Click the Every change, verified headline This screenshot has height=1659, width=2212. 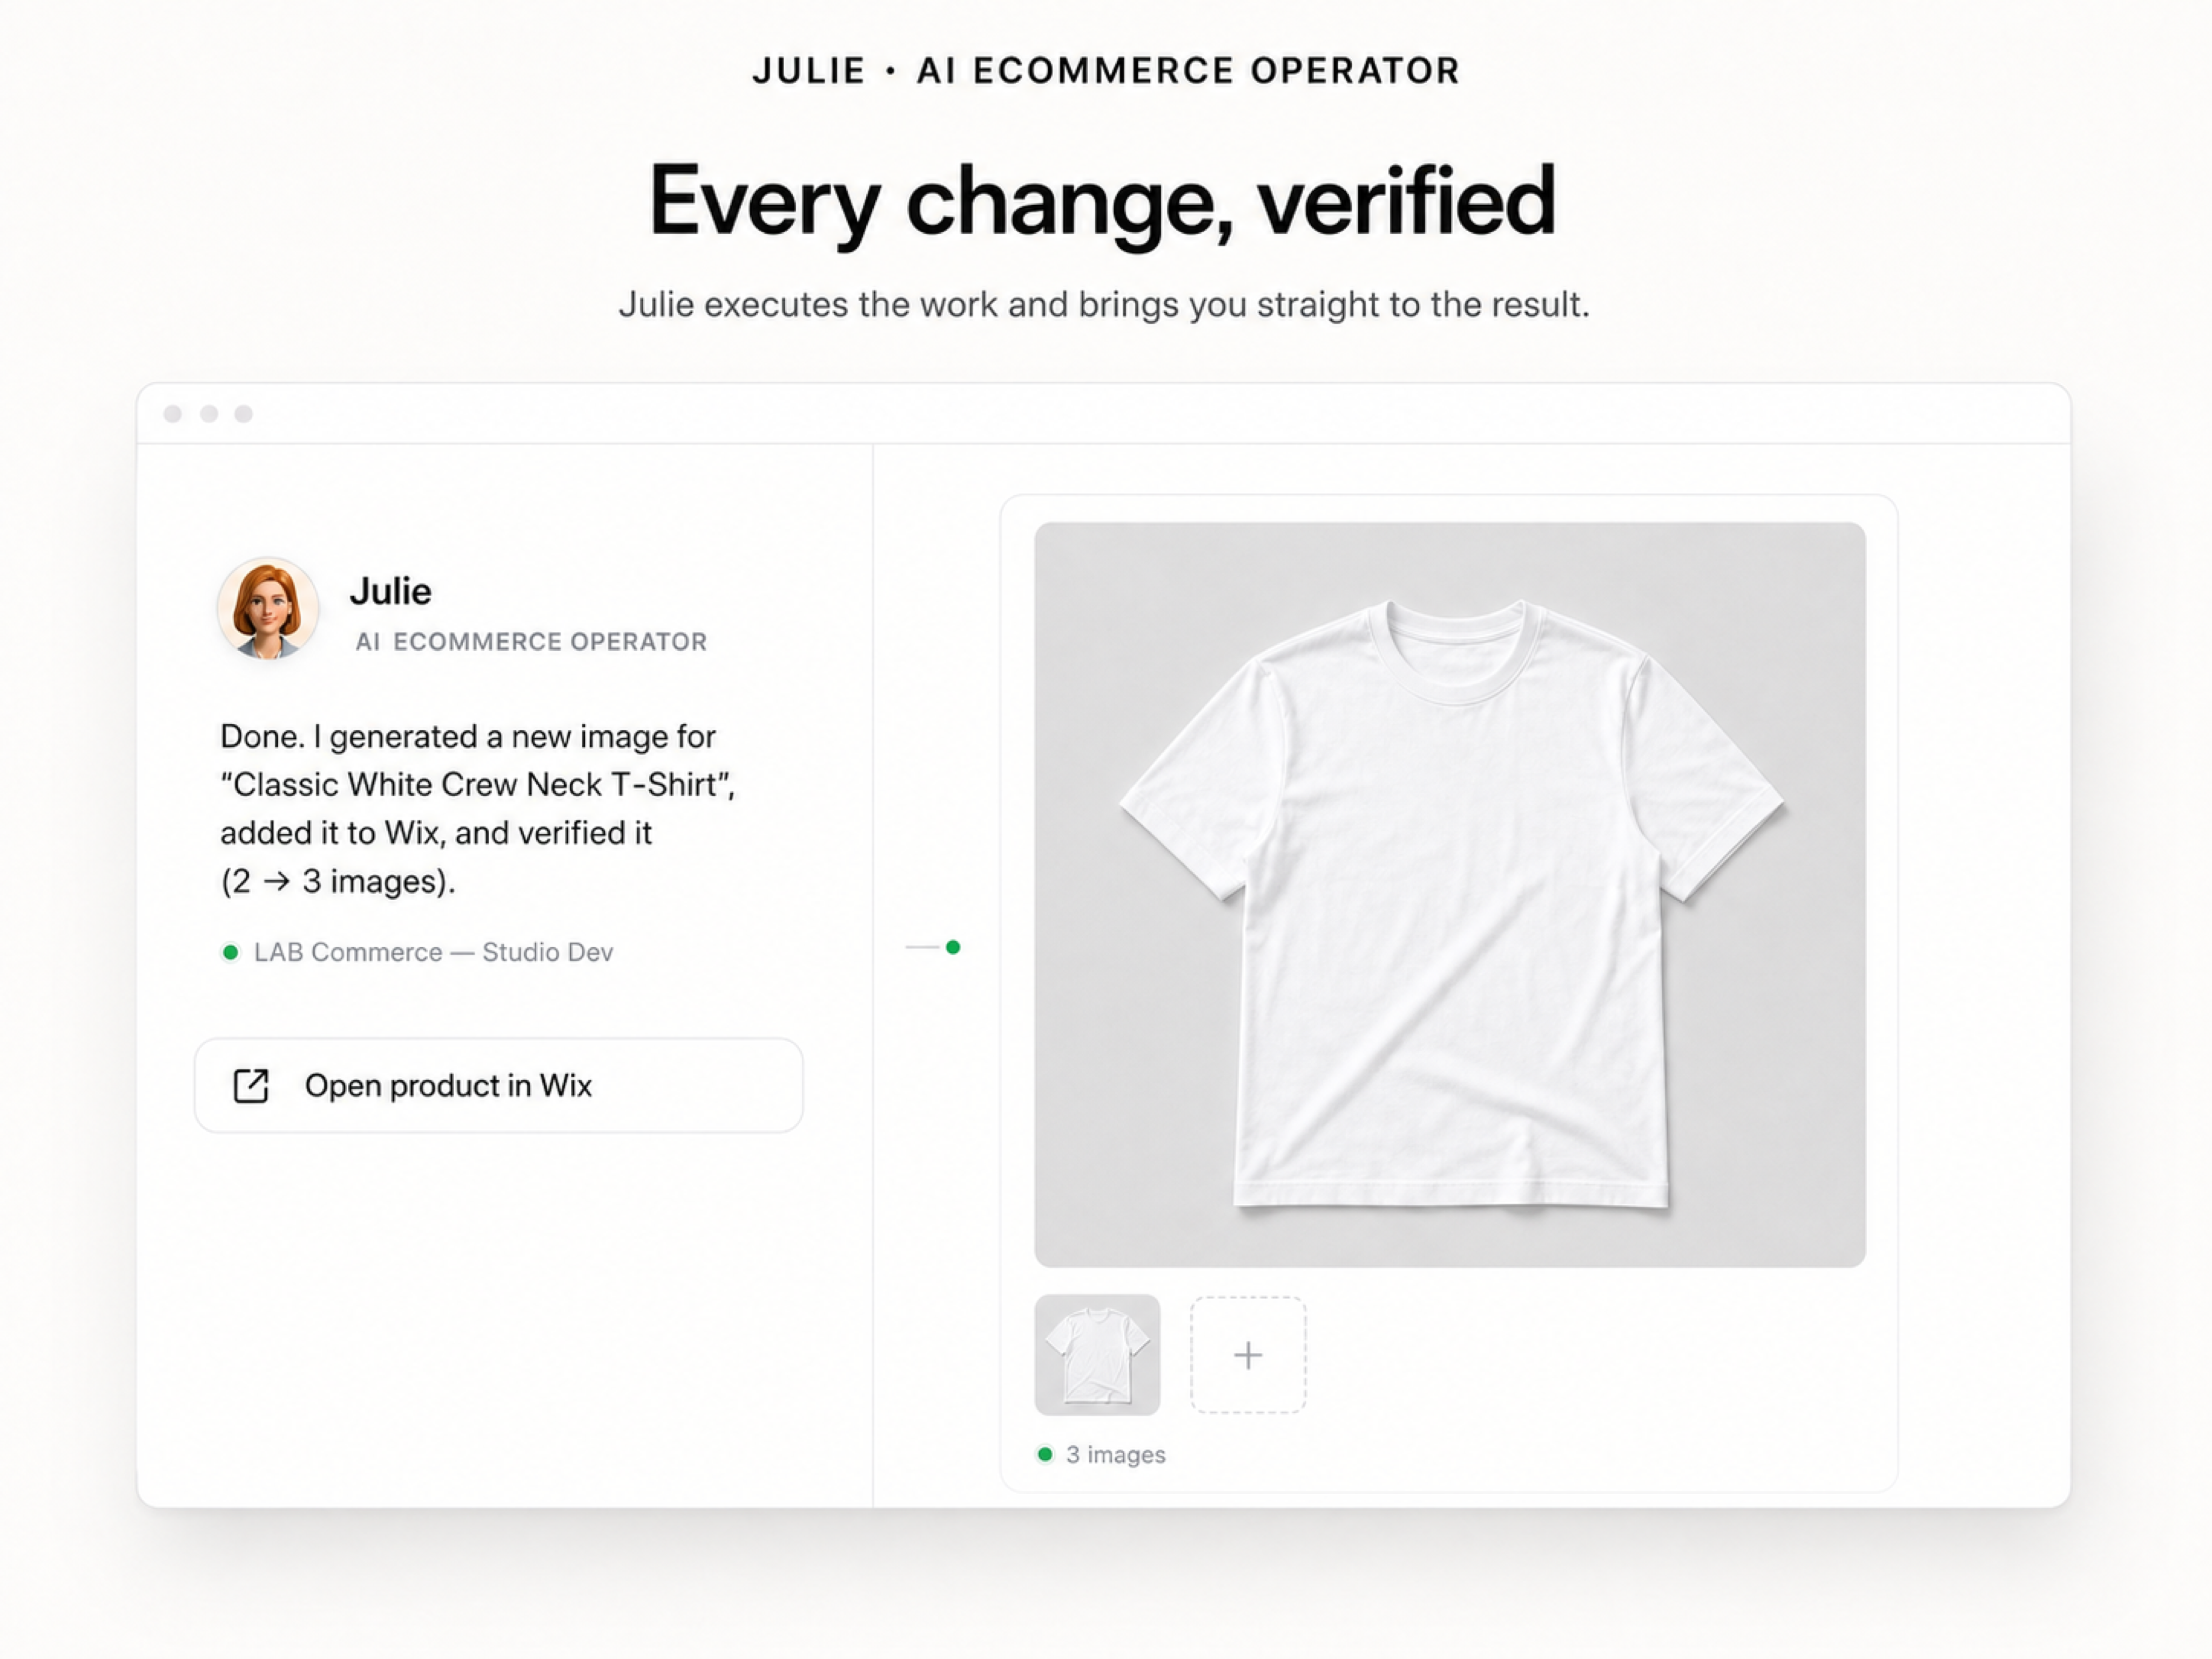(1102, 201)
